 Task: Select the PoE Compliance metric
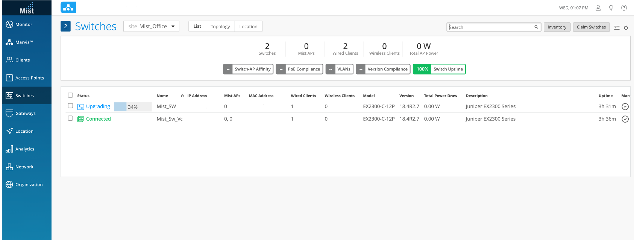click(299, 69)
